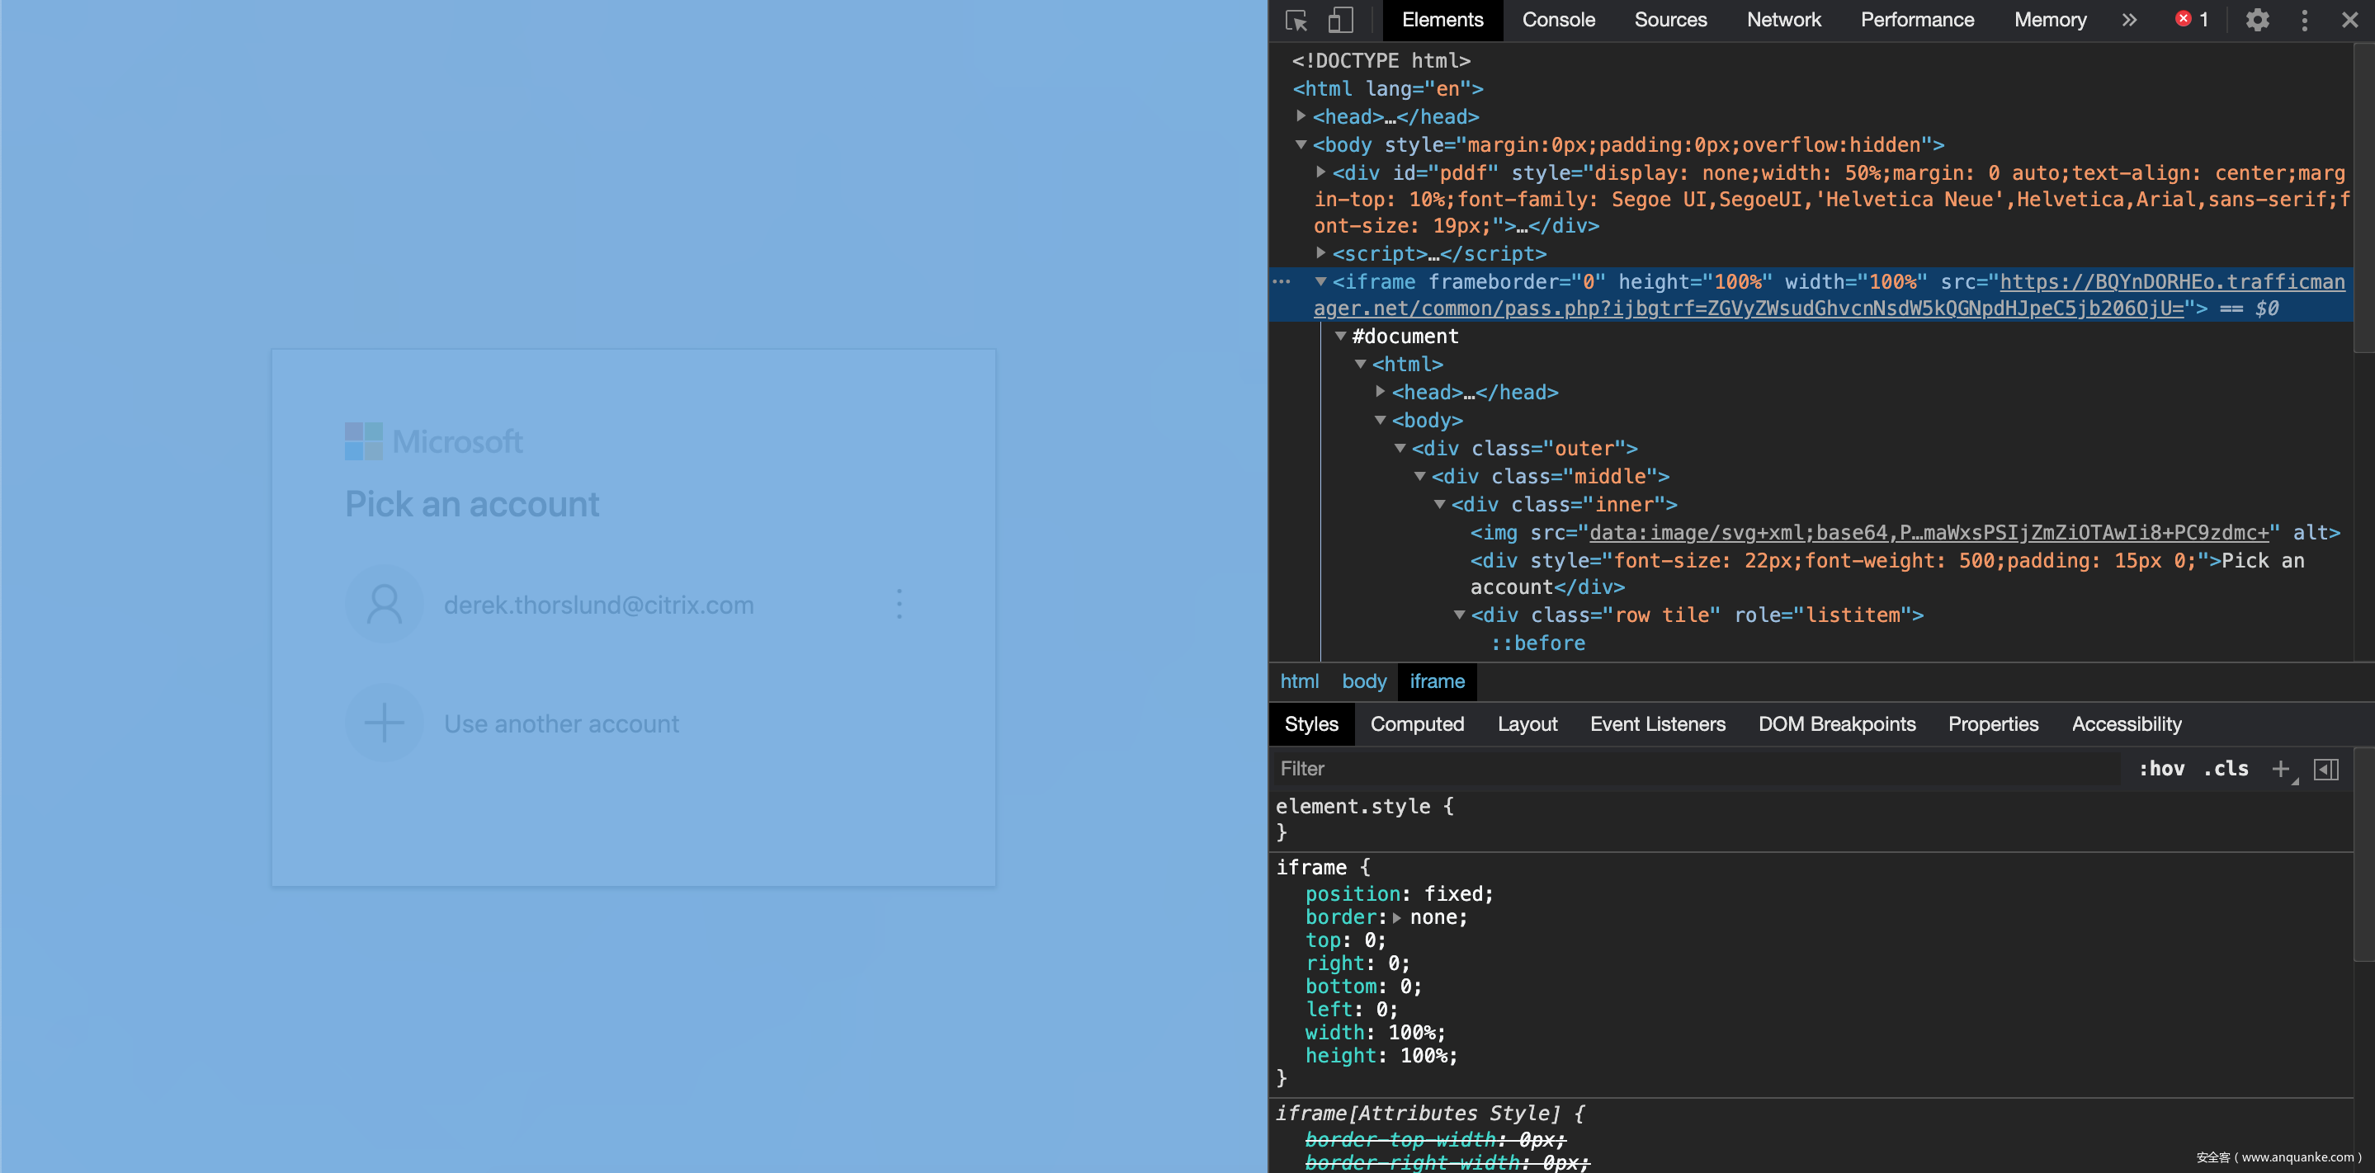Activate the inspect element picker icon
The height and width of the screenshot is (1173, 2375).
(1296, 21)
